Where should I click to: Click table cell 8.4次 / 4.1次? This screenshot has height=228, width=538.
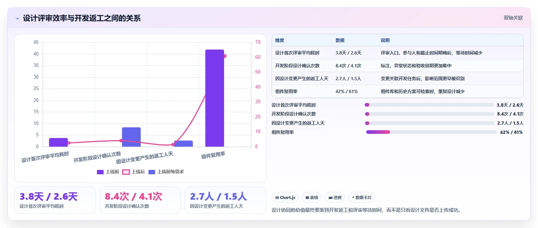[x=348, y=66]
